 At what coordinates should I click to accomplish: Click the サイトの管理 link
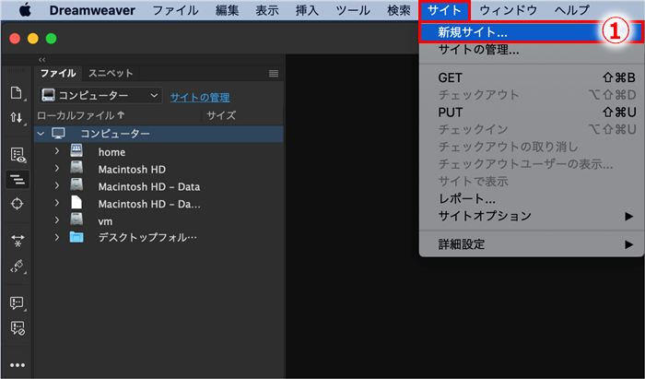[x=200, y=98]
